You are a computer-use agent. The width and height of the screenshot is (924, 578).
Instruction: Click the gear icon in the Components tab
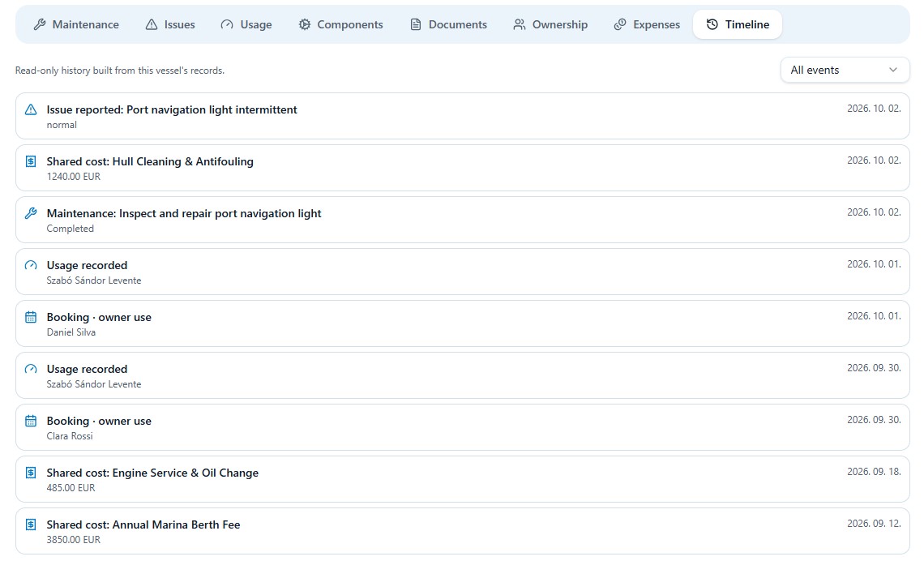tap(304, 24)
